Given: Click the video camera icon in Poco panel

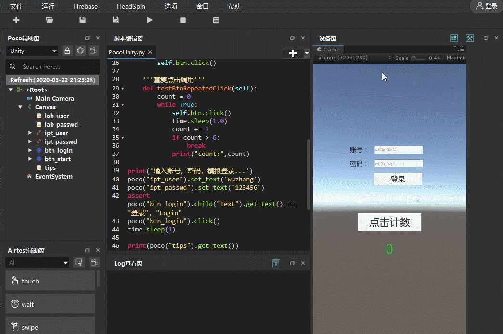Looking at the screenshot, I should (93, 51).
